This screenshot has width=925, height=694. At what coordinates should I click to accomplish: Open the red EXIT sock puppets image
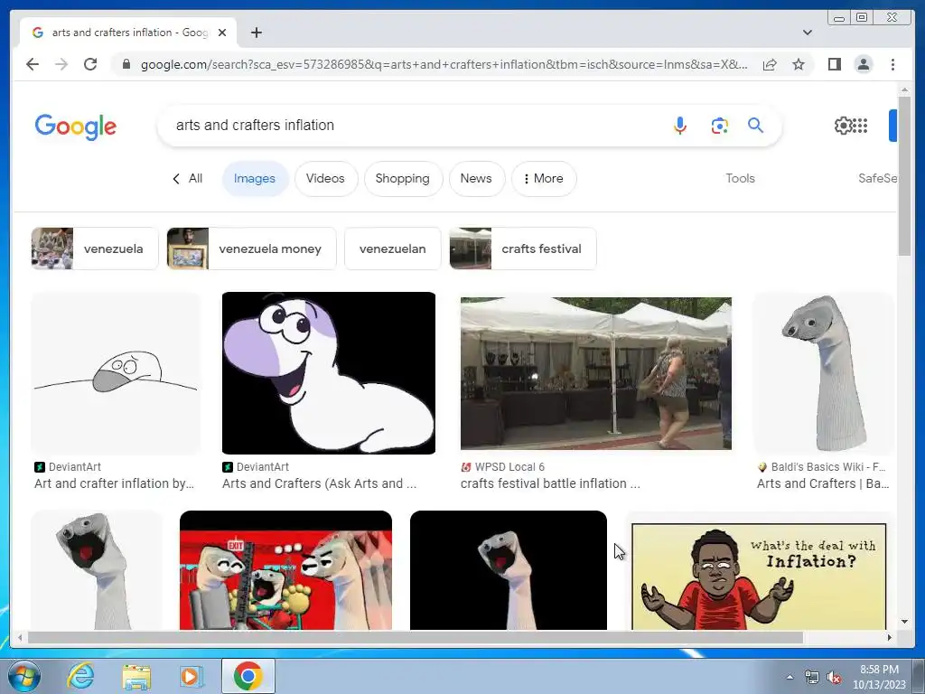pyautogui.click(x=285, y=570)
